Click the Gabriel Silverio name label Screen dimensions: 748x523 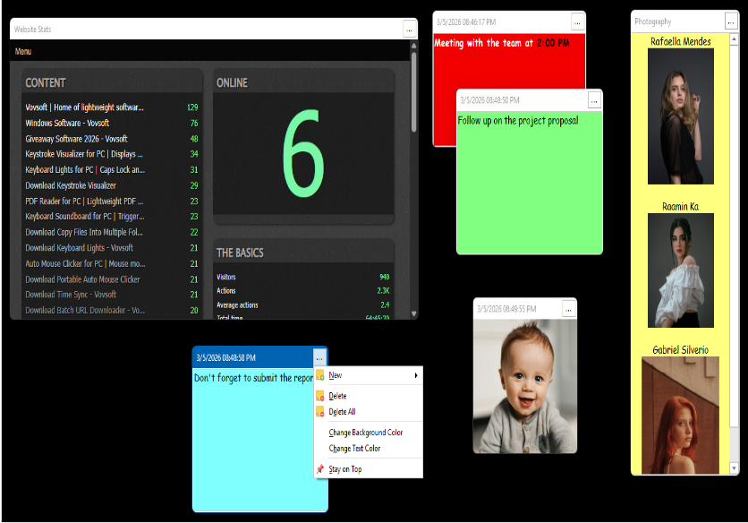pyautogui.click(x=680, y=350)
